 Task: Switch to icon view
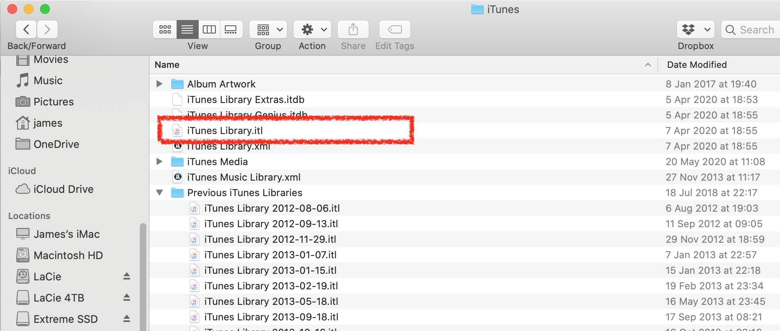[165, 29]
